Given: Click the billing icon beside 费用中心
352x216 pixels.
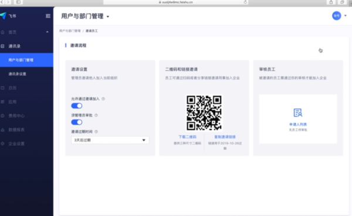Looking at the screenshot, I should pos(3,116).
